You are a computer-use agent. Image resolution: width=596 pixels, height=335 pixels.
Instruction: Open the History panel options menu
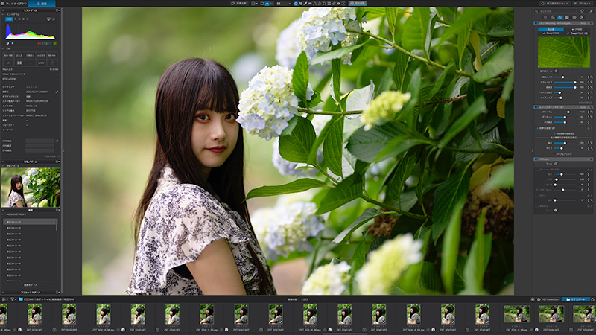click(x=57, y=210)
